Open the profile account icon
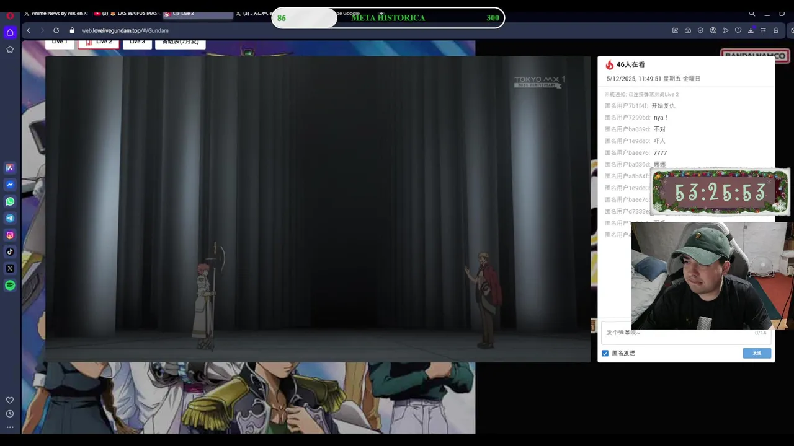 [775, 30]
